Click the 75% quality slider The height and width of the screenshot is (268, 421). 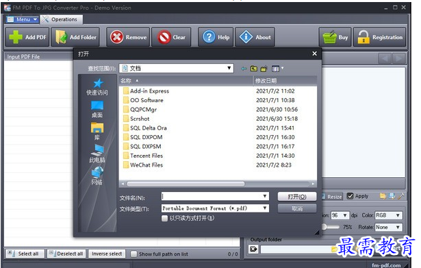pos(331,227)
